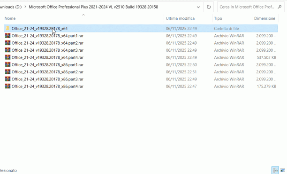Viewport: 287px width, 174px height.
Task: Refresh the folder with the reload button
Action: [x=209, y=7]
